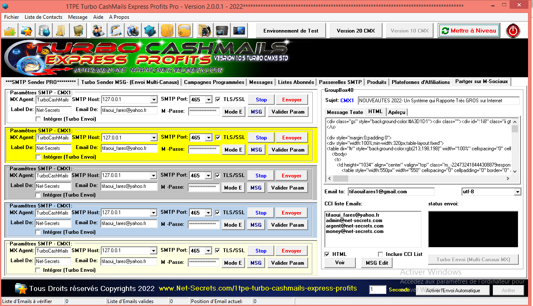Open the Liste de Contacts menu
This screenshot has height=306, width=533.
[x=43, y=17]
